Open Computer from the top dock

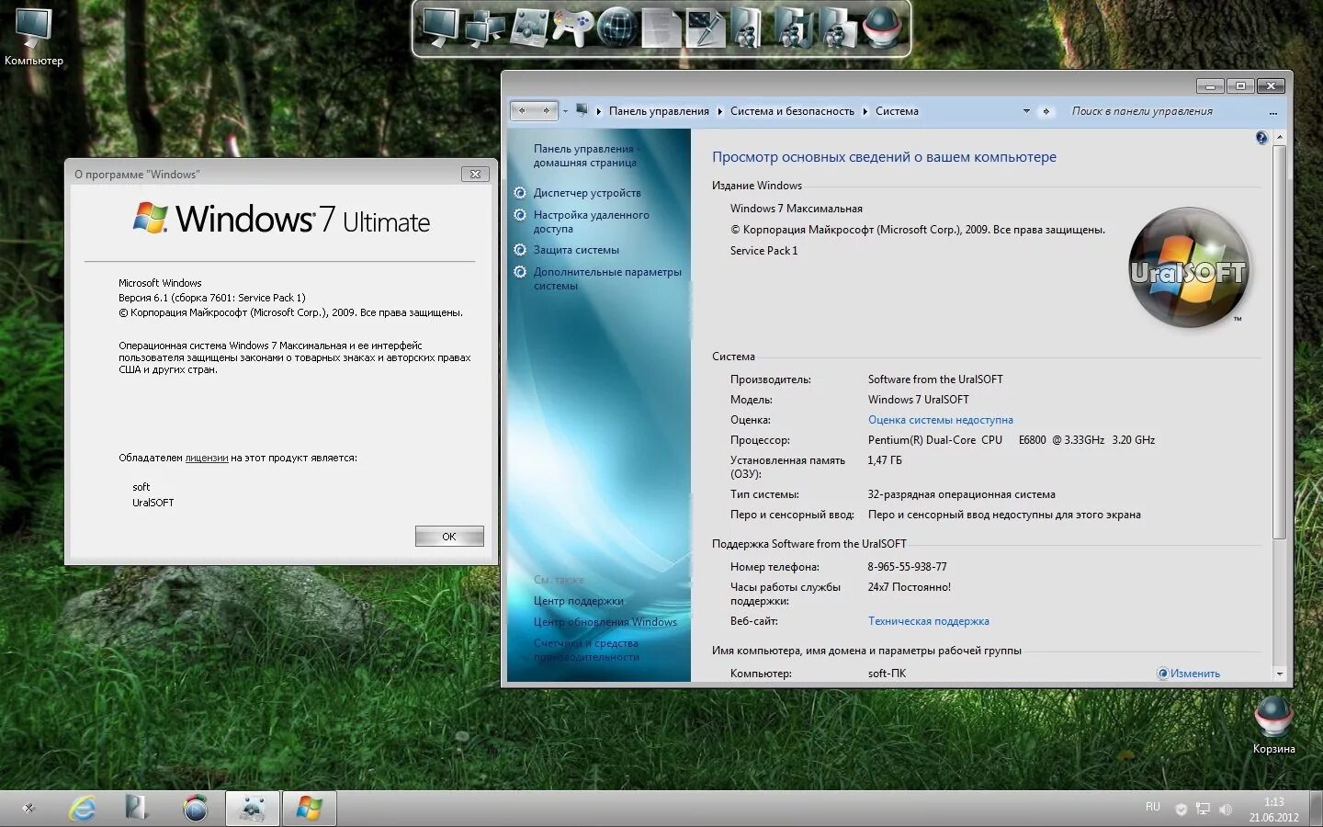(x=439, y=28)
